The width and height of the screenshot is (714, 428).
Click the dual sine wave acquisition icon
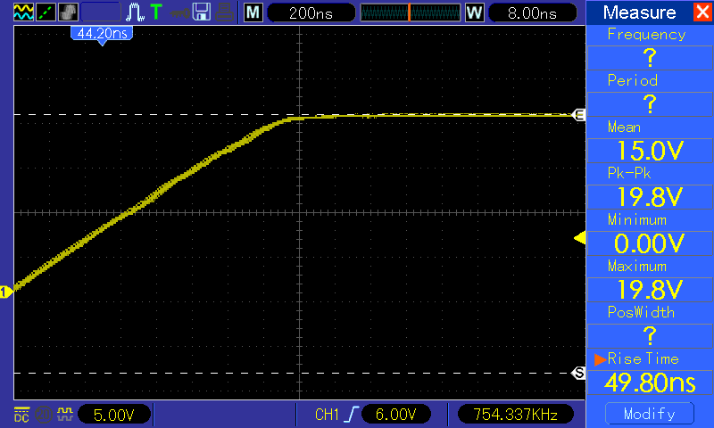pyautogui.click(x=24, y=12)
